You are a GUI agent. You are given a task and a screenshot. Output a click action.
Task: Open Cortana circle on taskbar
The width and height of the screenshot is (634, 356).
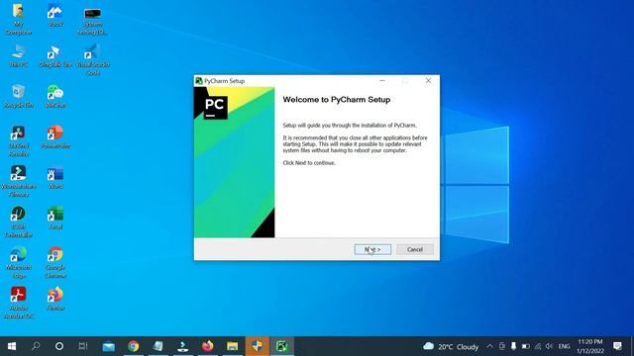(x=59, y=346)
